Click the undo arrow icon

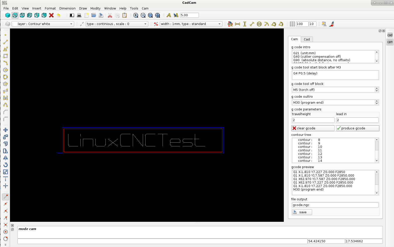coord(59,15)
